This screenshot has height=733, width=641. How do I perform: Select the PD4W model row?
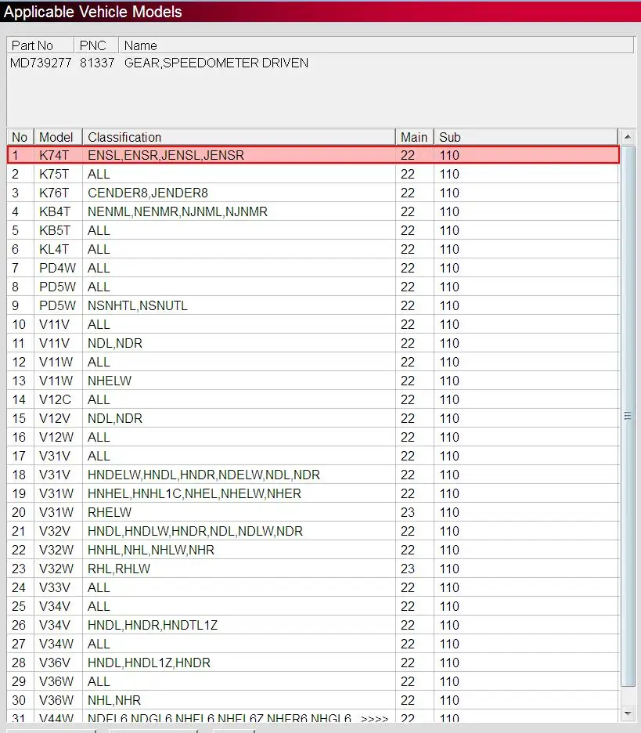pos(313,268)
